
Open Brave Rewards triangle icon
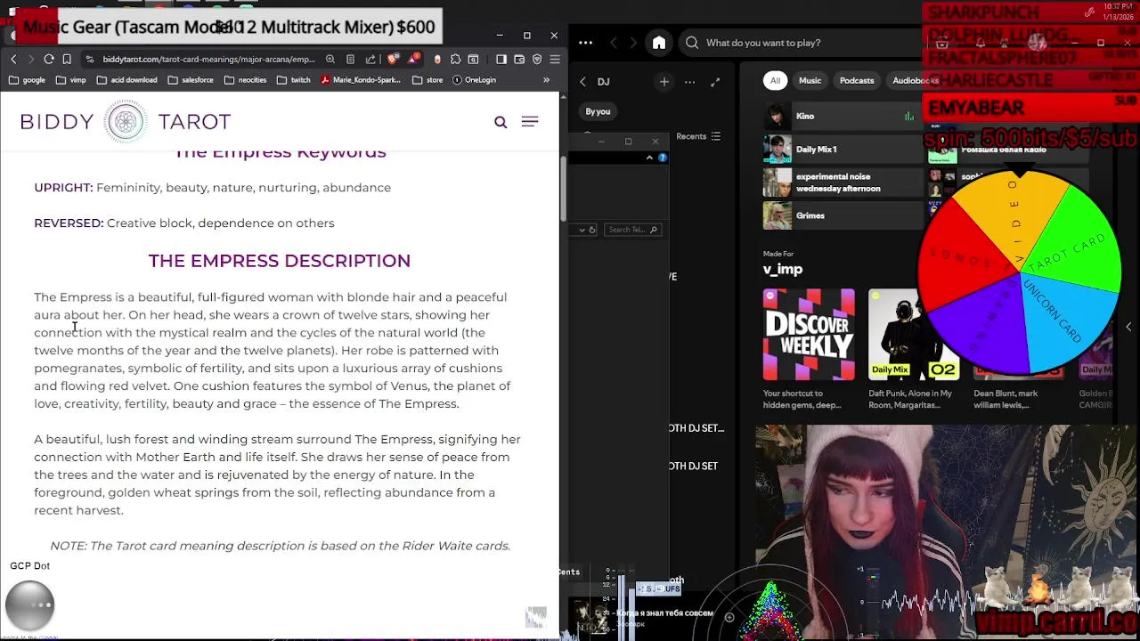click(414, 59)
